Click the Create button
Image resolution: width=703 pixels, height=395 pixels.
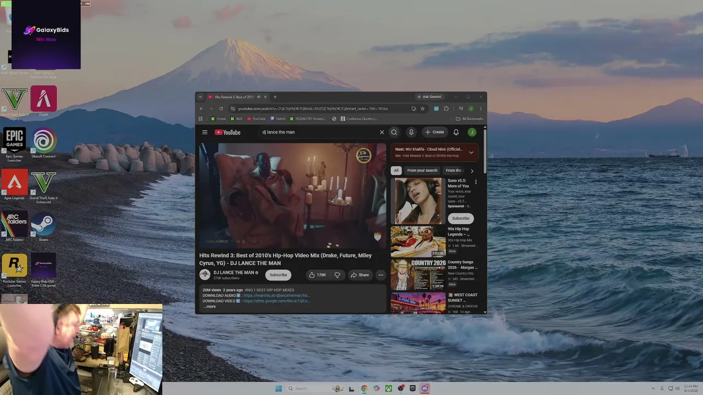point(434,132)
